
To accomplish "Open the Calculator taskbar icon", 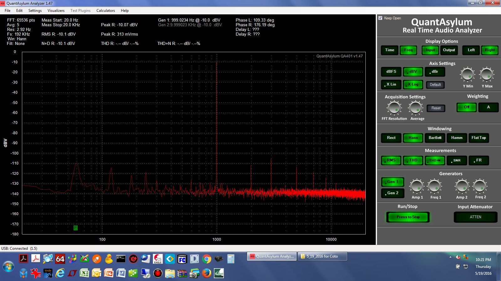I will click(x=231, y=259).
